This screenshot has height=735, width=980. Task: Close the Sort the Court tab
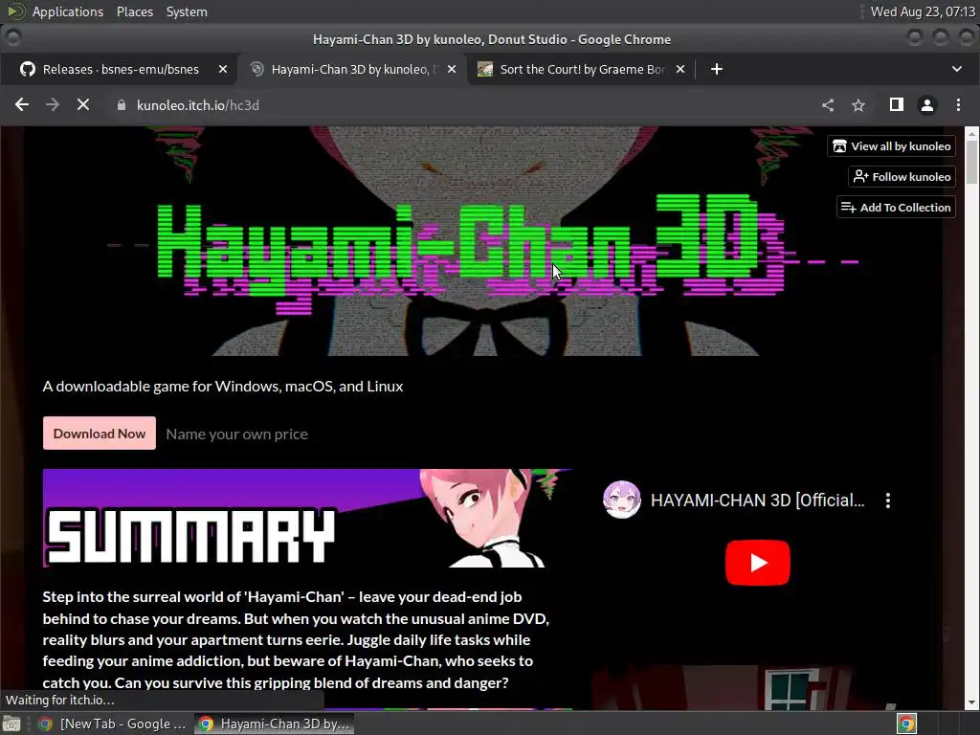pyautogui.click(x=680, y=69)
